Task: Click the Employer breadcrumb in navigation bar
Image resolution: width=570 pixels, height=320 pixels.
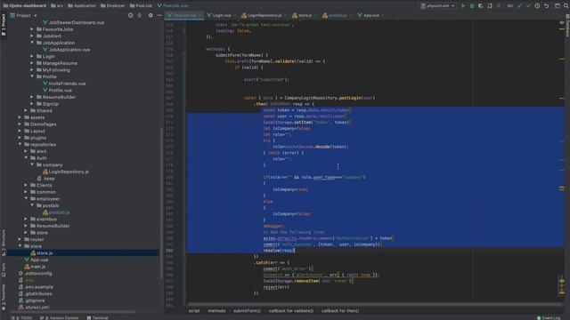Action: coord(113,6)
